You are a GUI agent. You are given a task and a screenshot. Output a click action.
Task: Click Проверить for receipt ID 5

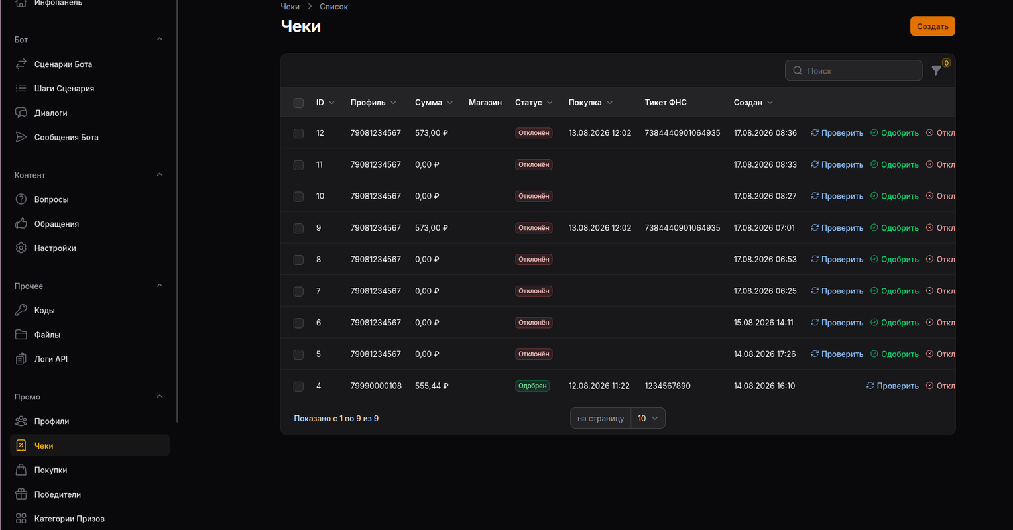point(837,354)
